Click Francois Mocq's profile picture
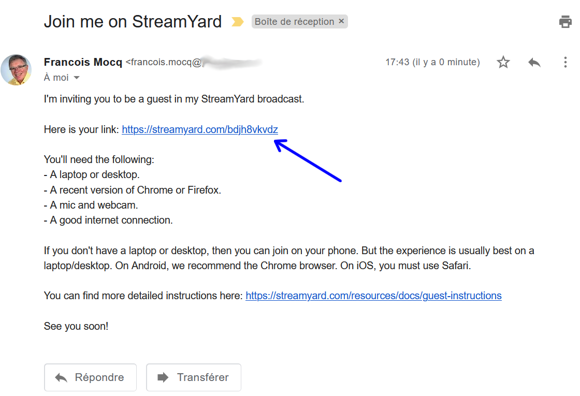The width and height of the screenshot is (580, 396). pyautogui.click(x=16, y=69)
